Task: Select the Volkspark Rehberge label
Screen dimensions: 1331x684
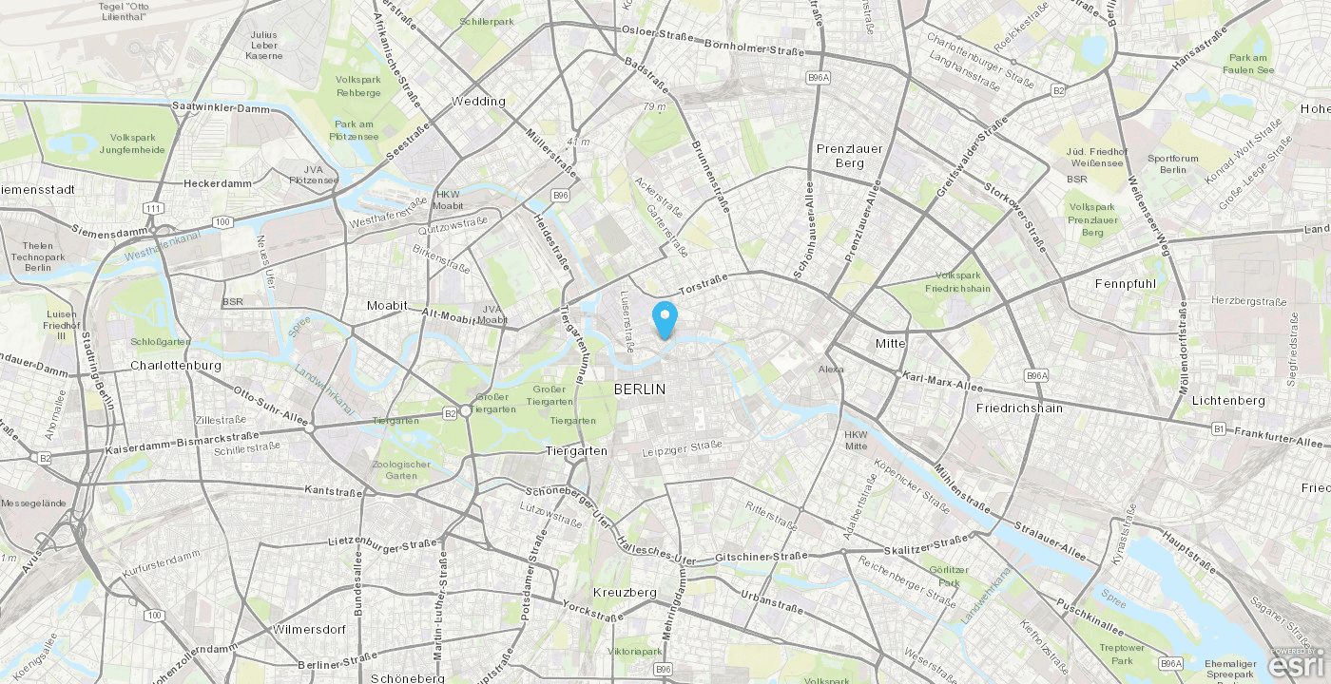Action: [358, 86]
